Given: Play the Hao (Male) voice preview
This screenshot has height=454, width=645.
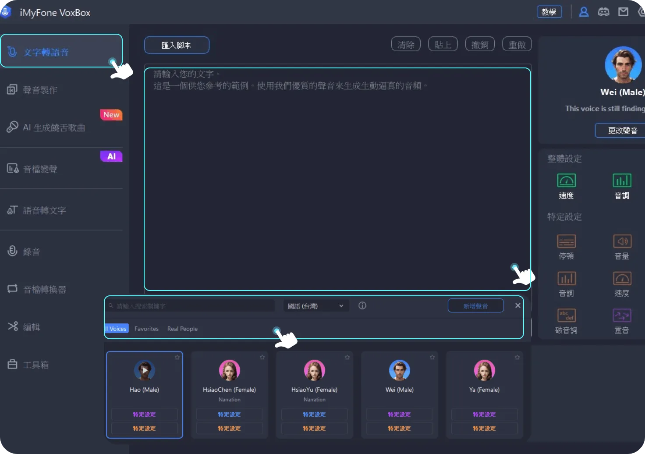Looking at the screenshot, I should [x=145, y=370].
